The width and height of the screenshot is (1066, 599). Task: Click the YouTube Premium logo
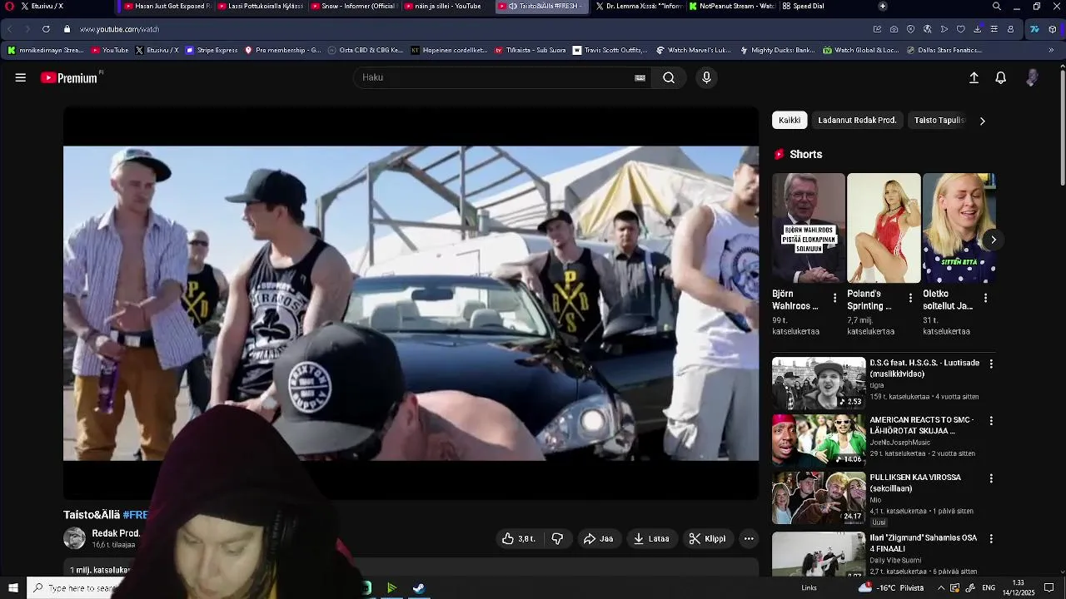(x=70, y=77)
